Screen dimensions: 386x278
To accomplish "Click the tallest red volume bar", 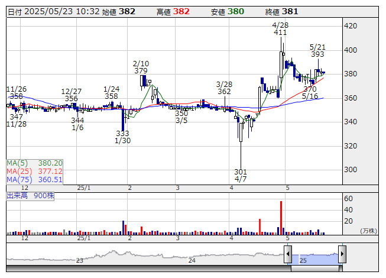I will point(281,218).
